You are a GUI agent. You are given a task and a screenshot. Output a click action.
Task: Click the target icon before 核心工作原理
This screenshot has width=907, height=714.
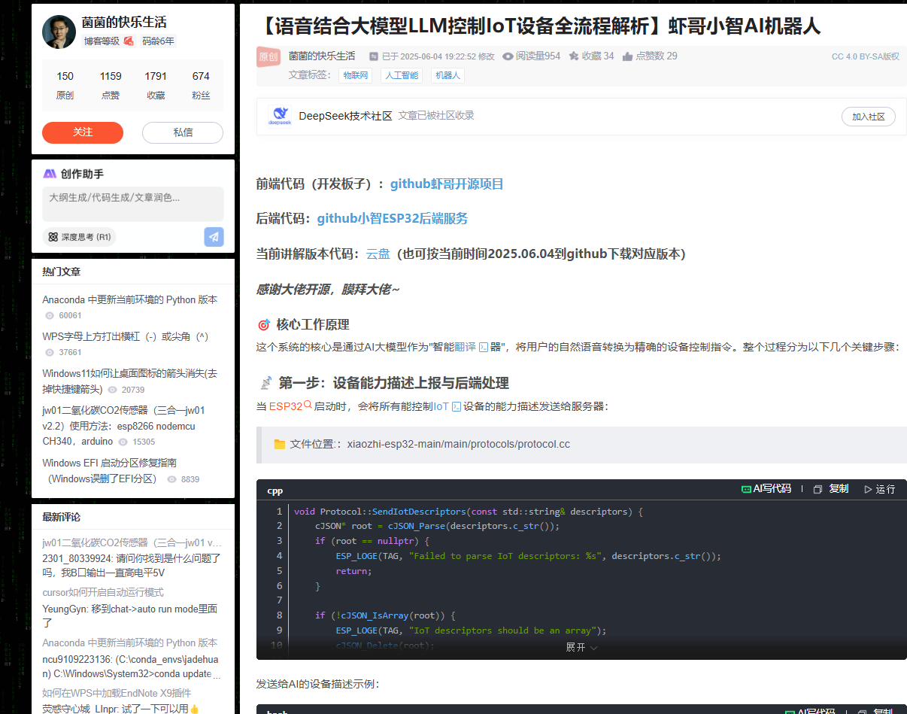pos(263,325)
